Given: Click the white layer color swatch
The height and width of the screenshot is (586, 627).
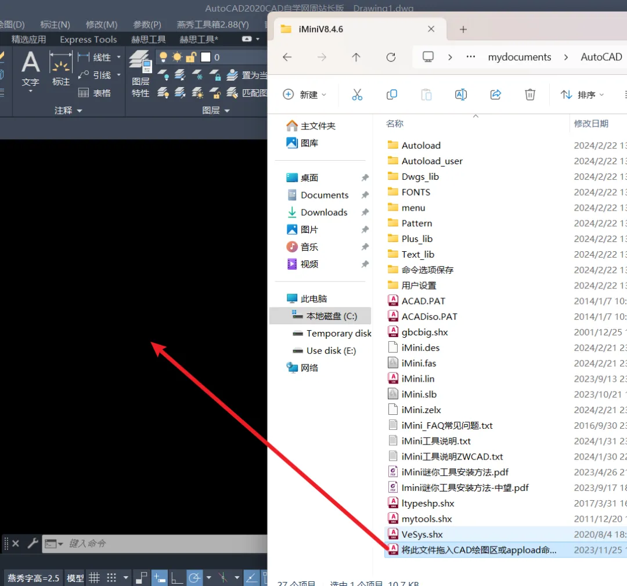Looking at the screenshot, I should pos(206,57).
